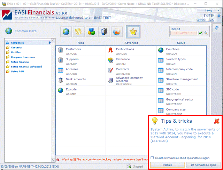Select the star favorites toolbar icon

pos(133,32)
